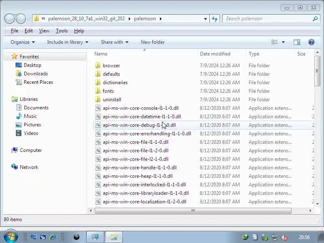Select Computer in the navigation pane
Image resolution: width=324 pixels, height=243 pixels.
click(31, 150)
